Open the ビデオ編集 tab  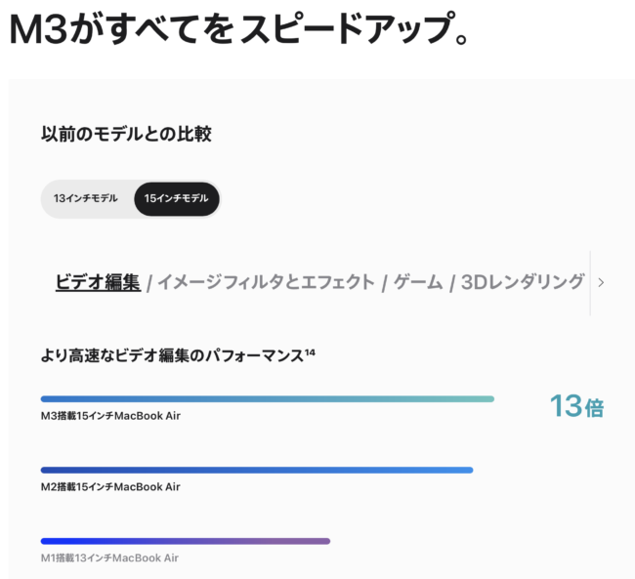click(98, 282)
